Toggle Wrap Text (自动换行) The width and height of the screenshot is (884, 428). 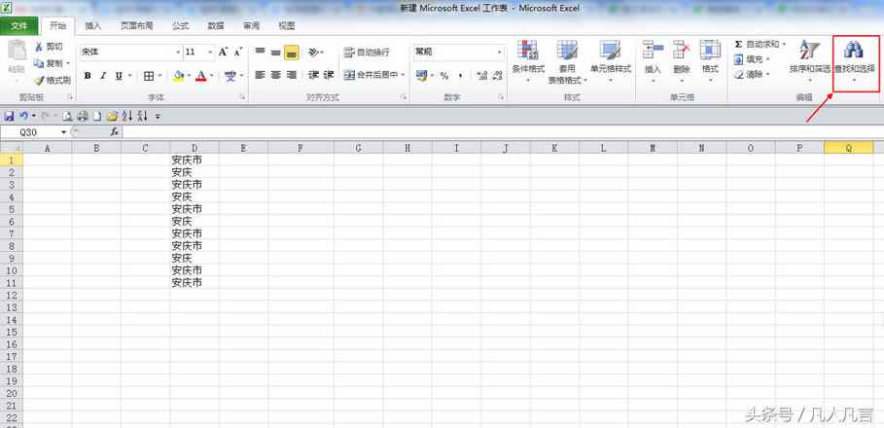point(366,53)
